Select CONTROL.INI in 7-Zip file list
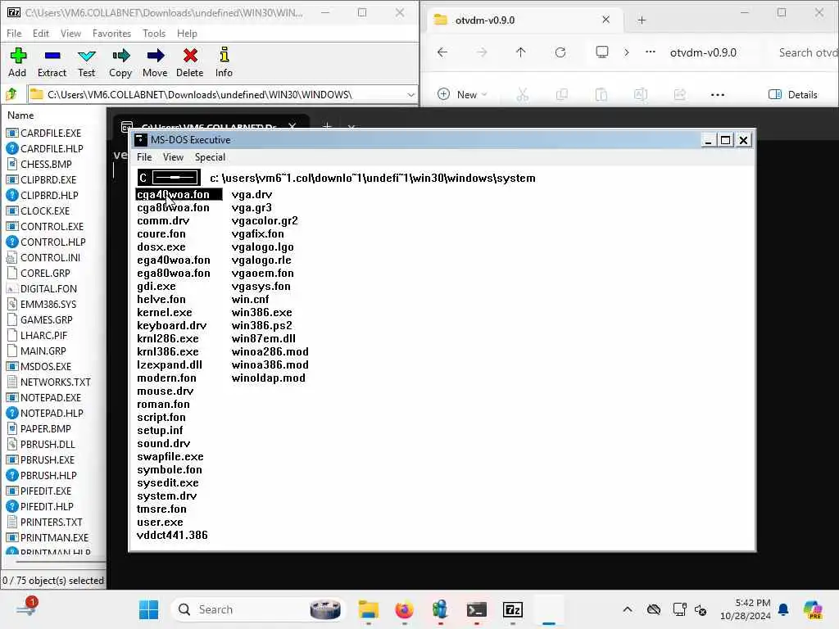Image resolution: width=839 pixels, height=629 pixels. click(x=43, y=258)
